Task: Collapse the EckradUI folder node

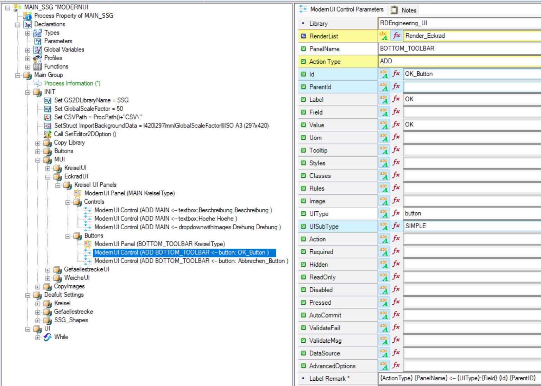Action: coord(48,177)
